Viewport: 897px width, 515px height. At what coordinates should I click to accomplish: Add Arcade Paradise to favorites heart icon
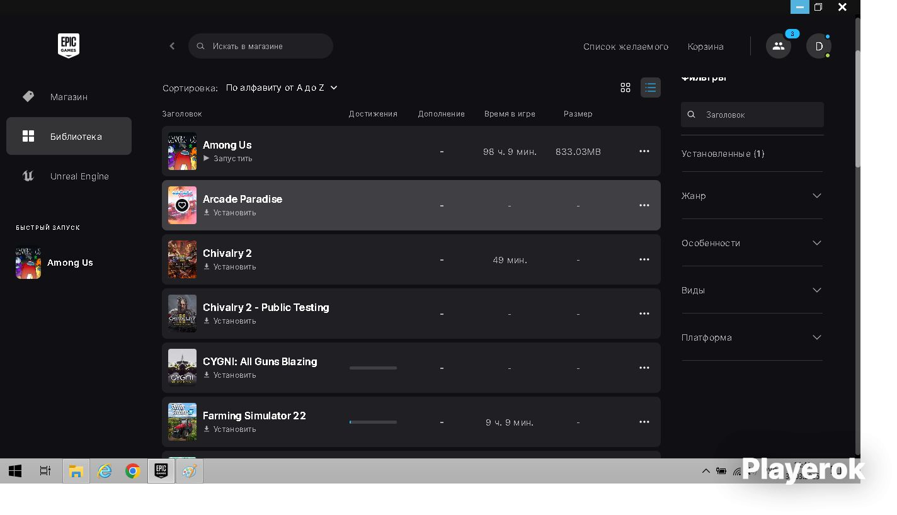[182, 205]
